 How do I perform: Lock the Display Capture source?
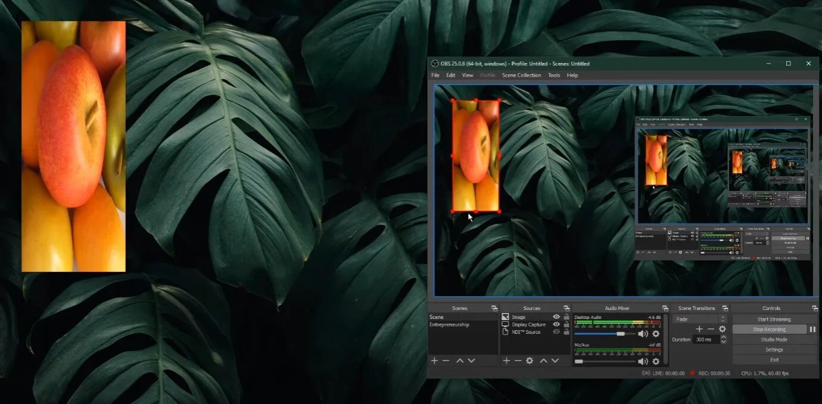pyautogui.click(x=566, y=324)
